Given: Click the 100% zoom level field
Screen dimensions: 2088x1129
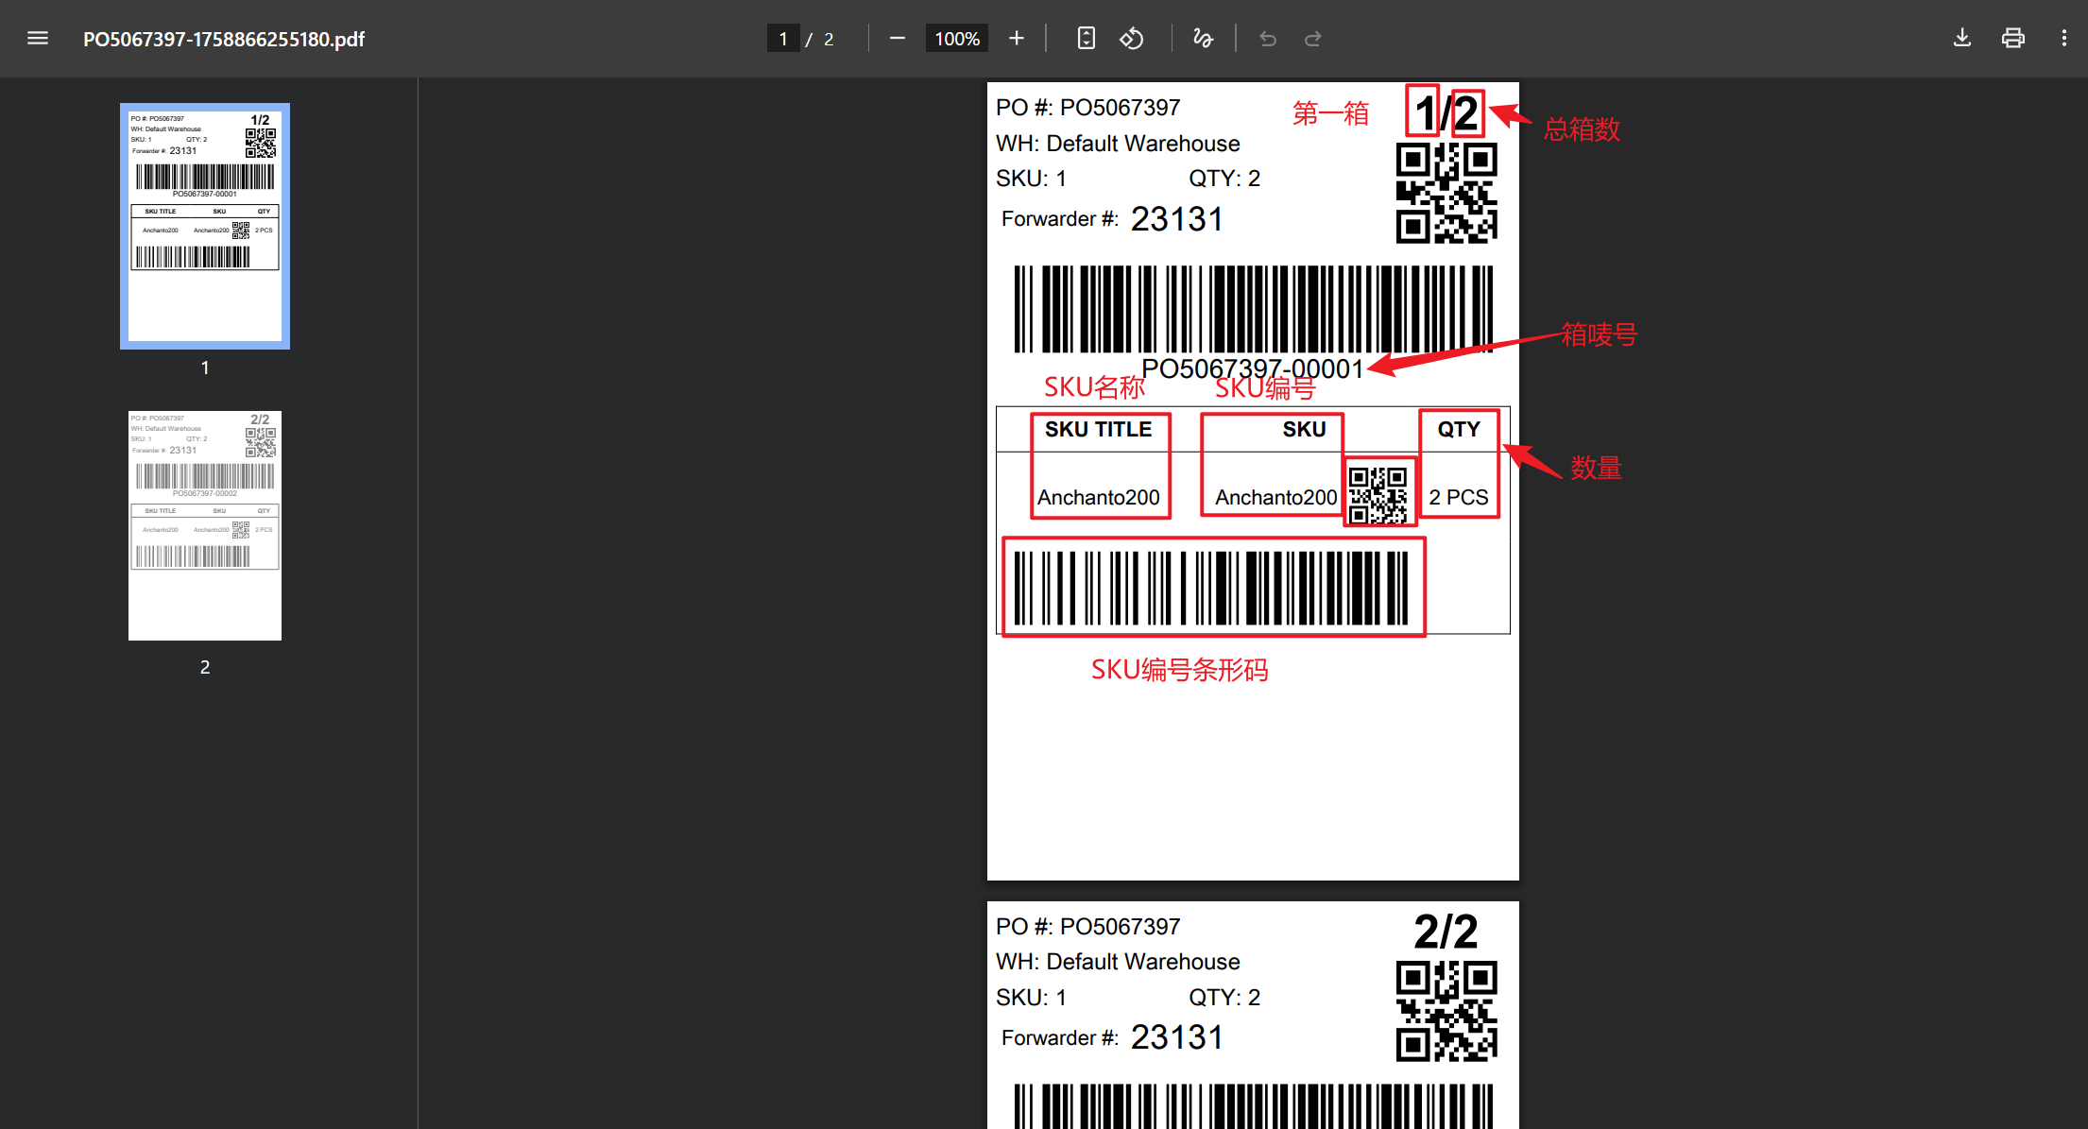Looking at the screenshot, I should coord(956,39).
